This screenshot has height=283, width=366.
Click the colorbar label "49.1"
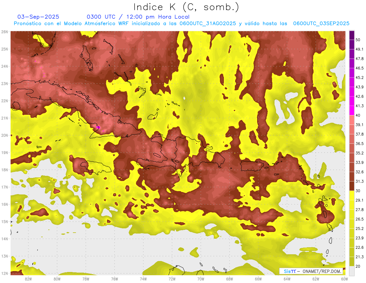[360, 49]
